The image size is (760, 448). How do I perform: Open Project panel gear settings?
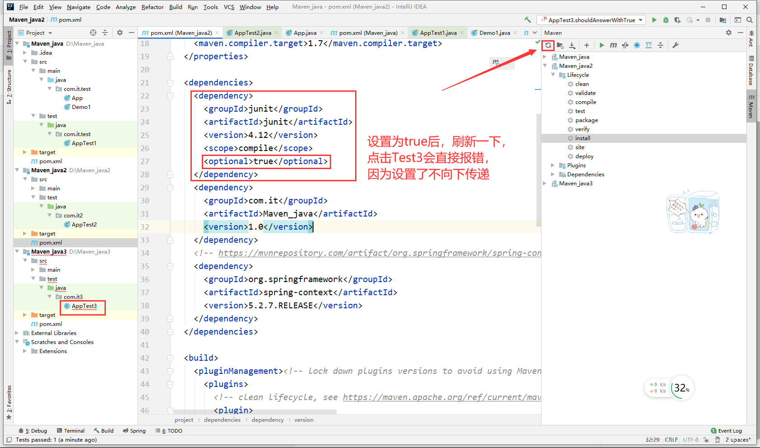click(120, 33)
